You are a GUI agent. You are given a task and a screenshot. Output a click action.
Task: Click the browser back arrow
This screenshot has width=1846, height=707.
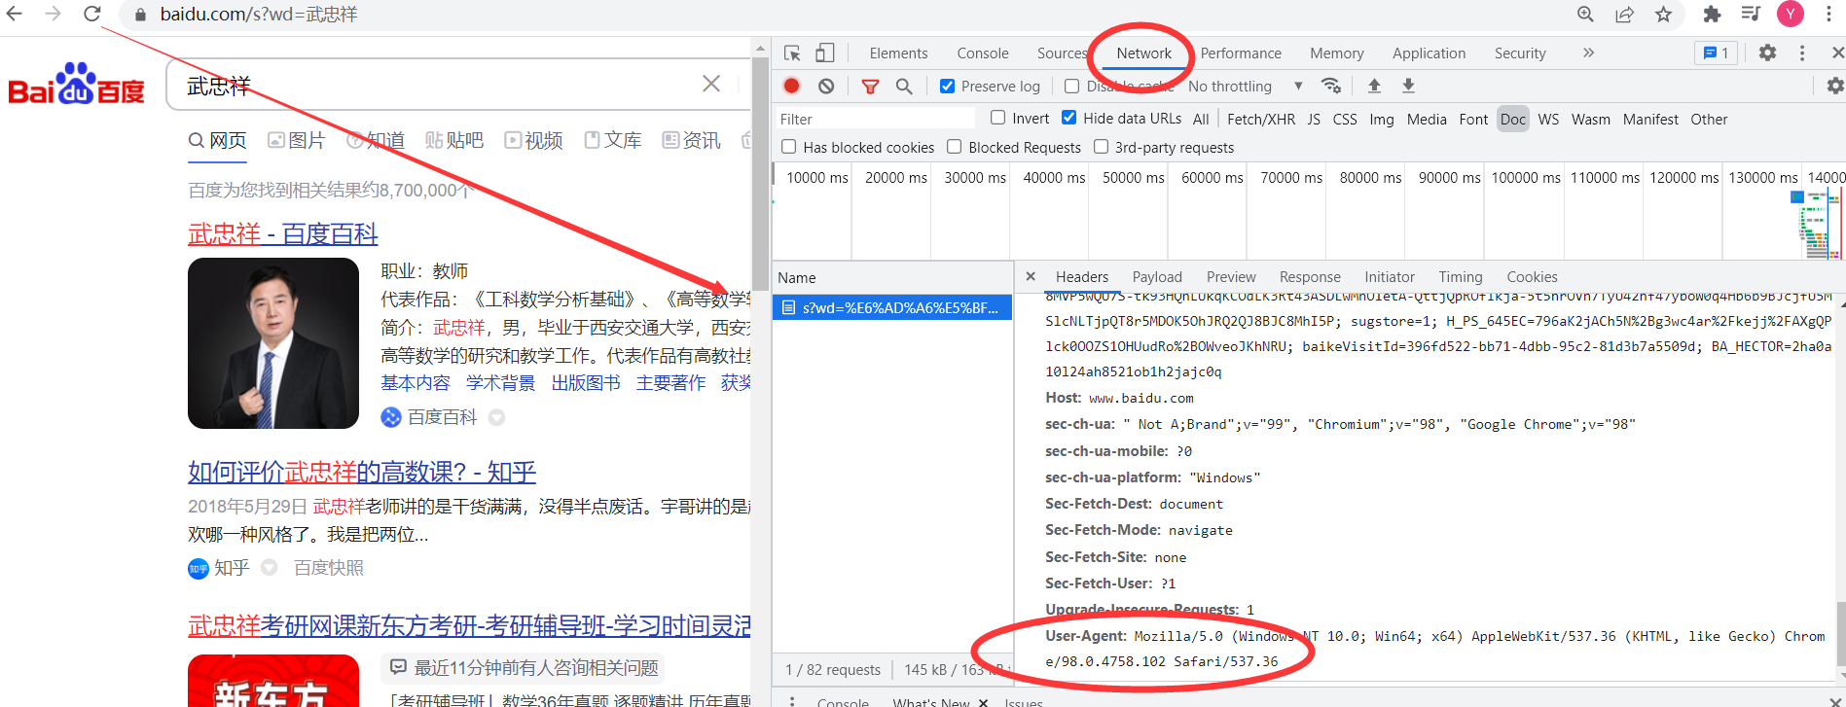[x=15, y=14]
